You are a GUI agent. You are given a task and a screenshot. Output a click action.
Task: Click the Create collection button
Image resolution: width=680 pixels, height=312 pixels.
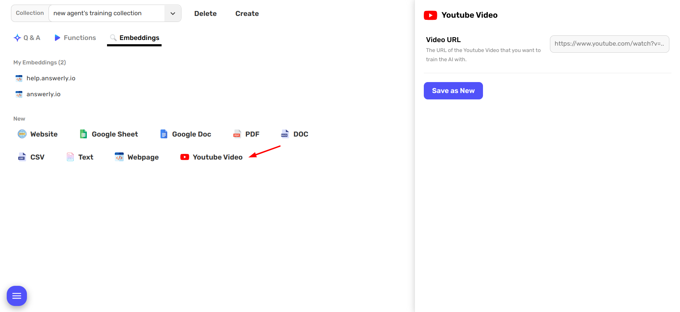coord(247,13)
